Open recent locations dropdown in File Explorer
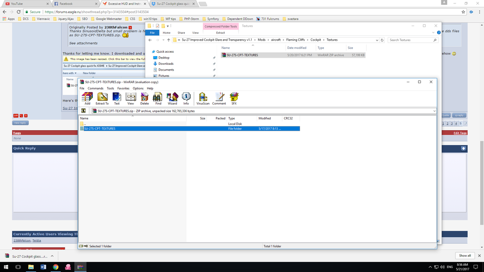 (163, 40)
